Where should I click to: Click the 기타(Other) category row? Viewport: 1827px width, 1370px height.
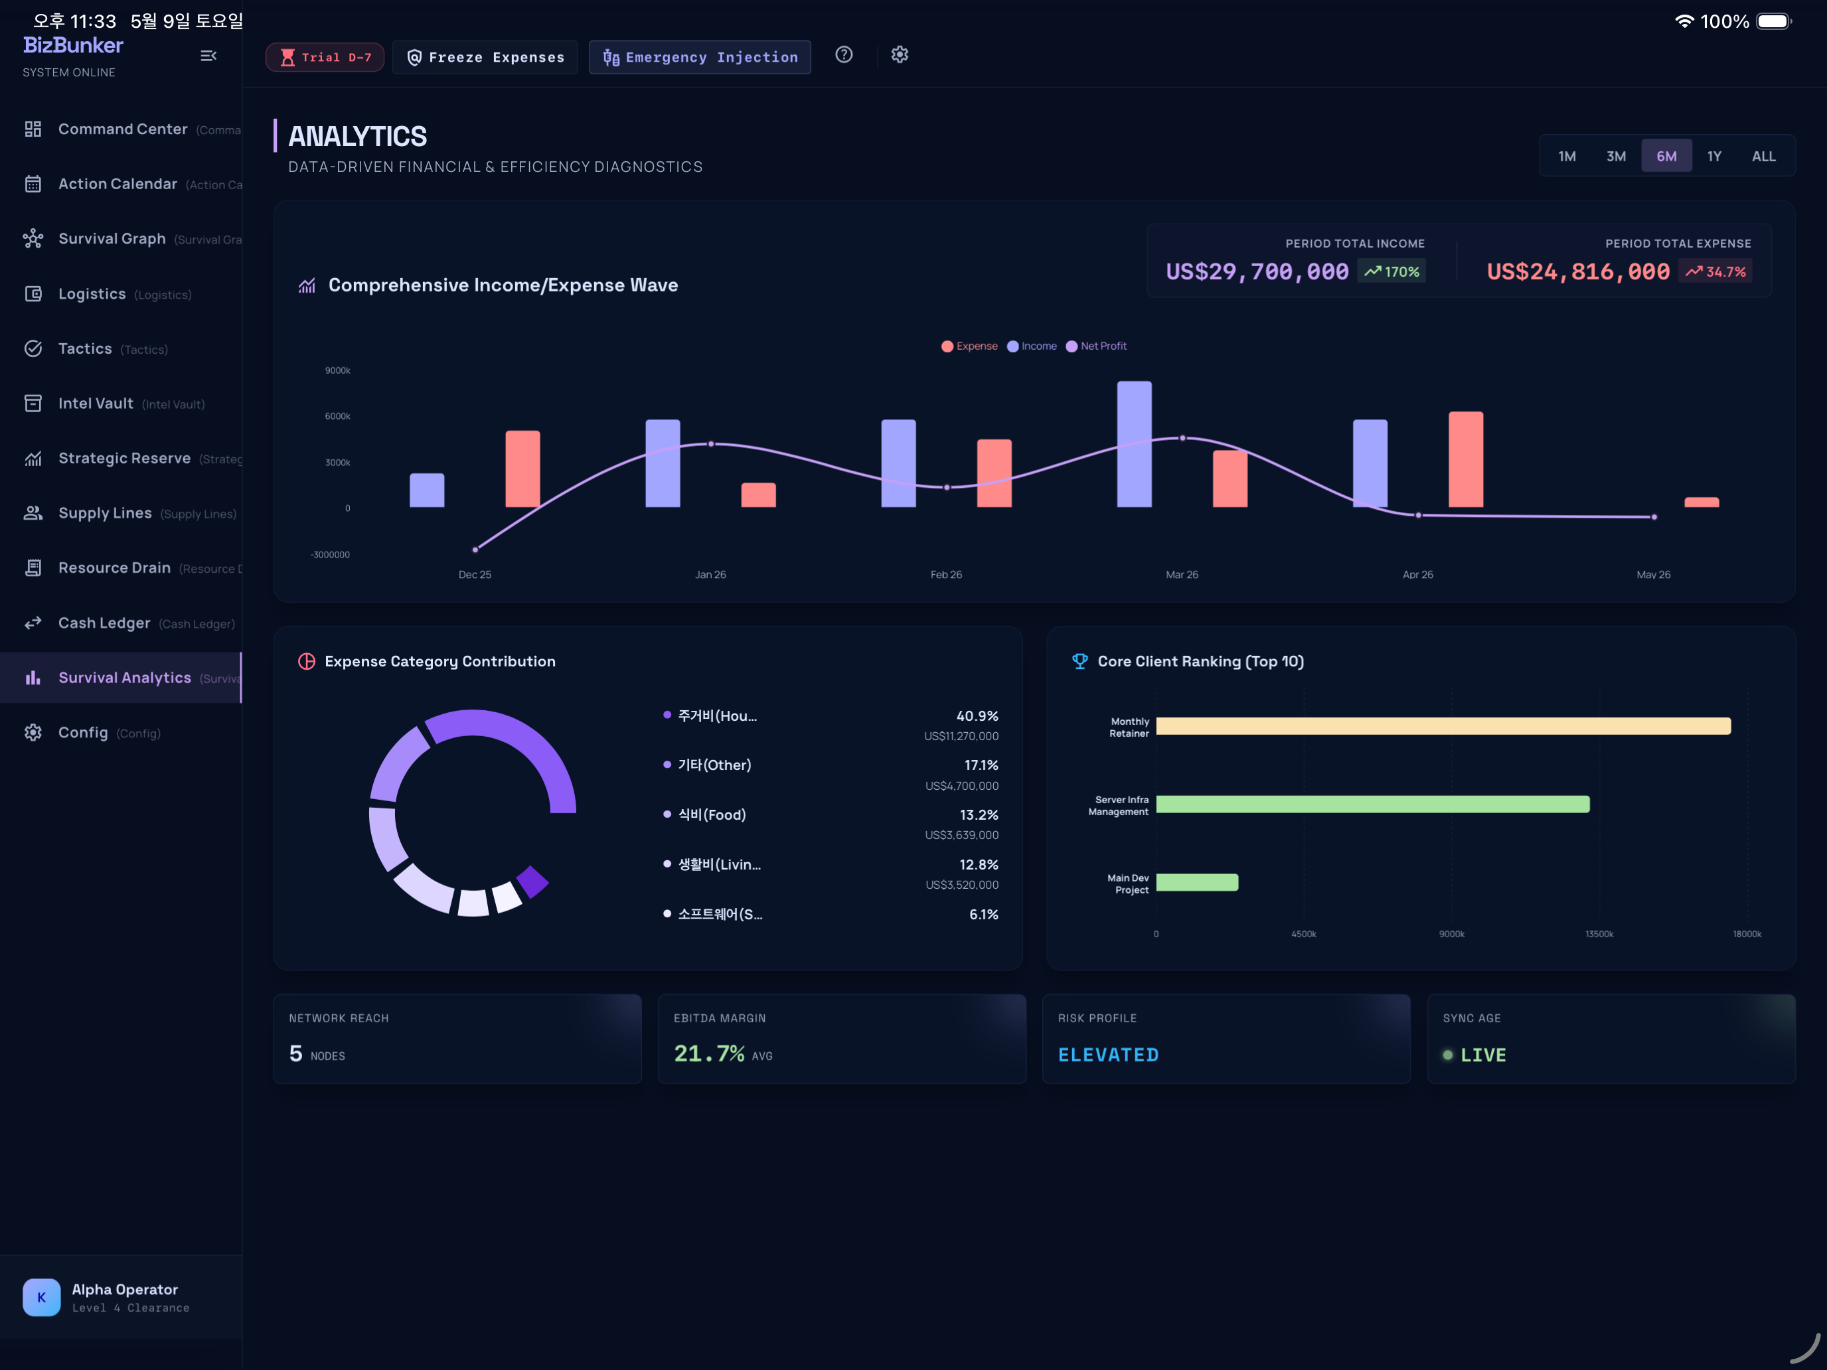(x=830, y=775)
